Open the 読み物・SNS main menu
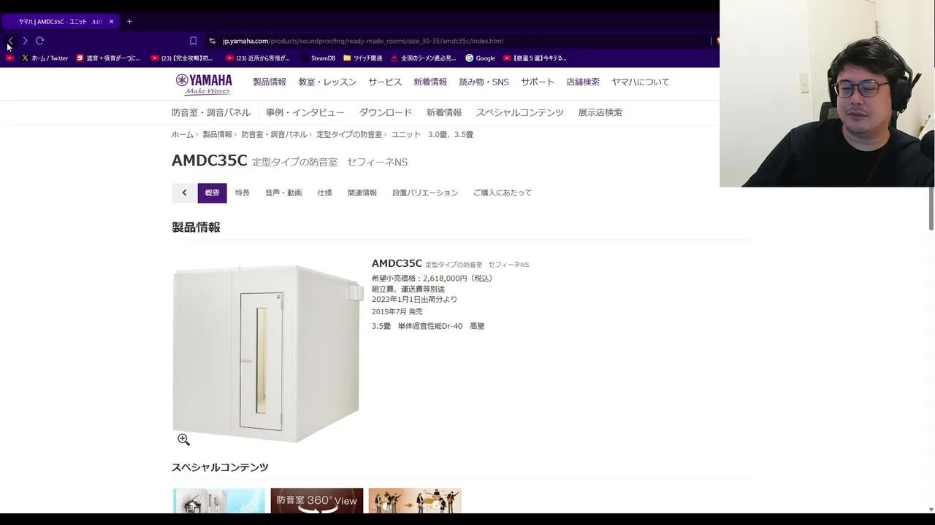The image size is (935, 525). [484, 82]
